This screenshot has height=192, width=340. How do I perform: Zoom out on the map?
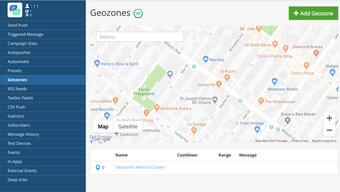point(329,130)
